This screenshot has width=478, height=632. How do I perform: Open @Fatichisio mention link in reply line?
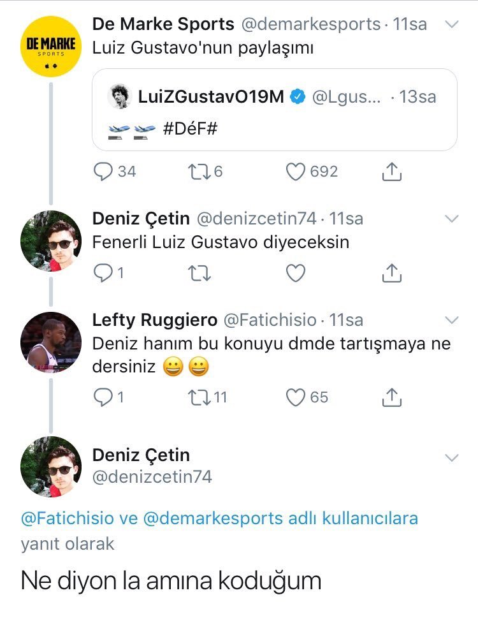[x=70, y=518]
